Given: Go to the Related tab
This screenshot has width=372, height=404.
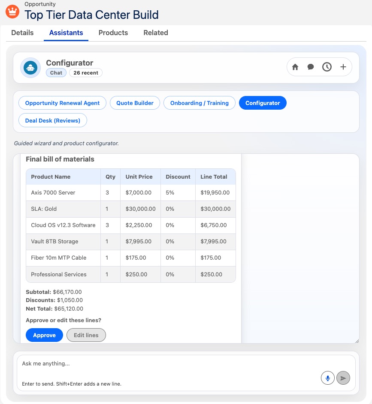Looking at the screenshot, I should click(156, 33).
